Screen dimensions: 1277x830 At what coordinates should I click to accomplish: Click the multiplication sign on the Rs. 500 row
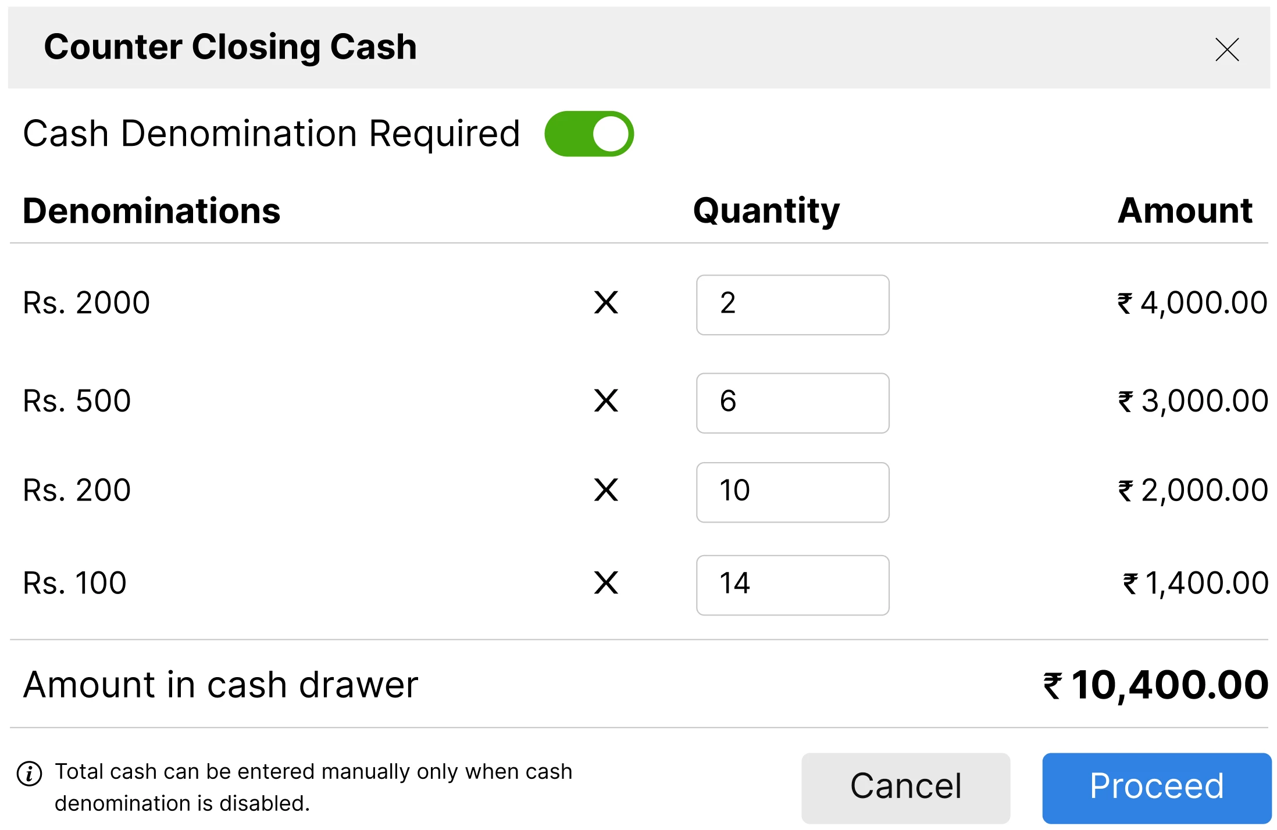coord(607,401)
